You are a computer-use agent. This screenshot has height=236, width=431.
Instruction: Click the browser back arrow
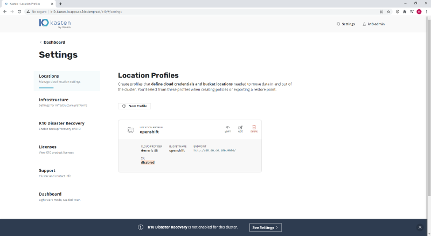(x=5, y=11)
